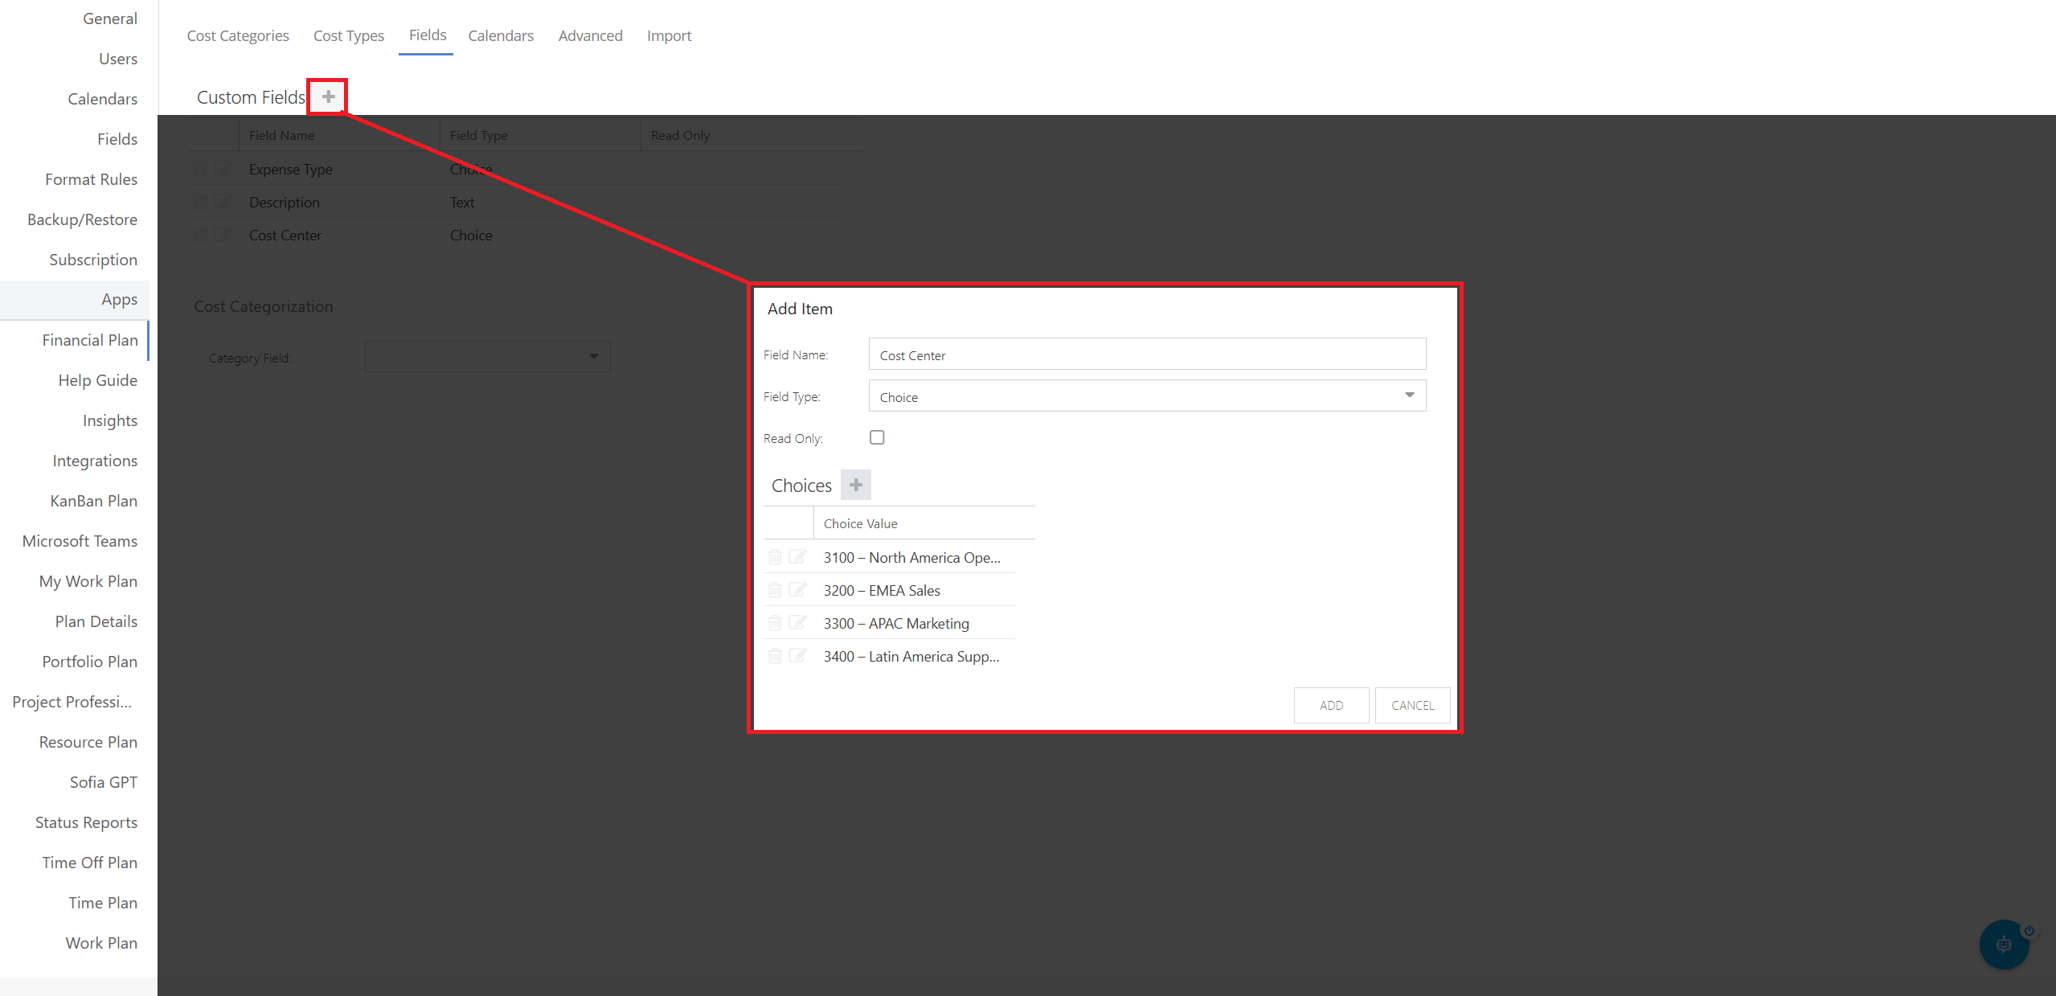The image size is (2056, 996).
Task: Switch to the Cost Categories tab
Action: (238, 35)
